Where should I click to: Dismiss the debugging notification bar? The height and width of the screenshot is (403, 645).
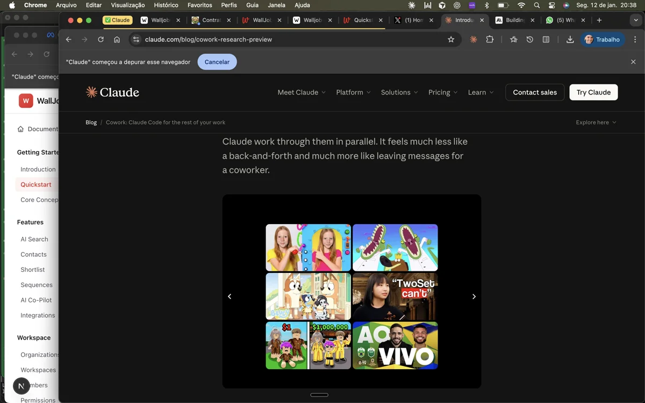point(633,62)
